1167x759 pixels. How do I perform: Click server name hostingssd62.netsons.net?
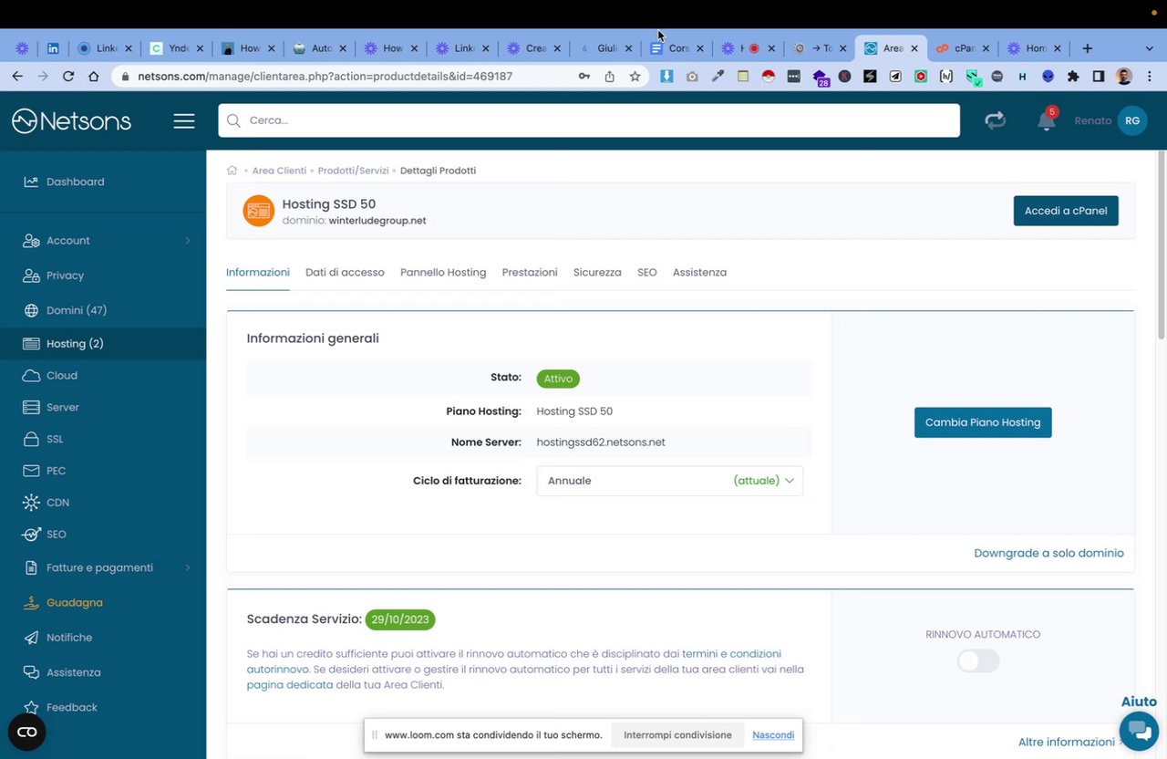coord(601,442)
